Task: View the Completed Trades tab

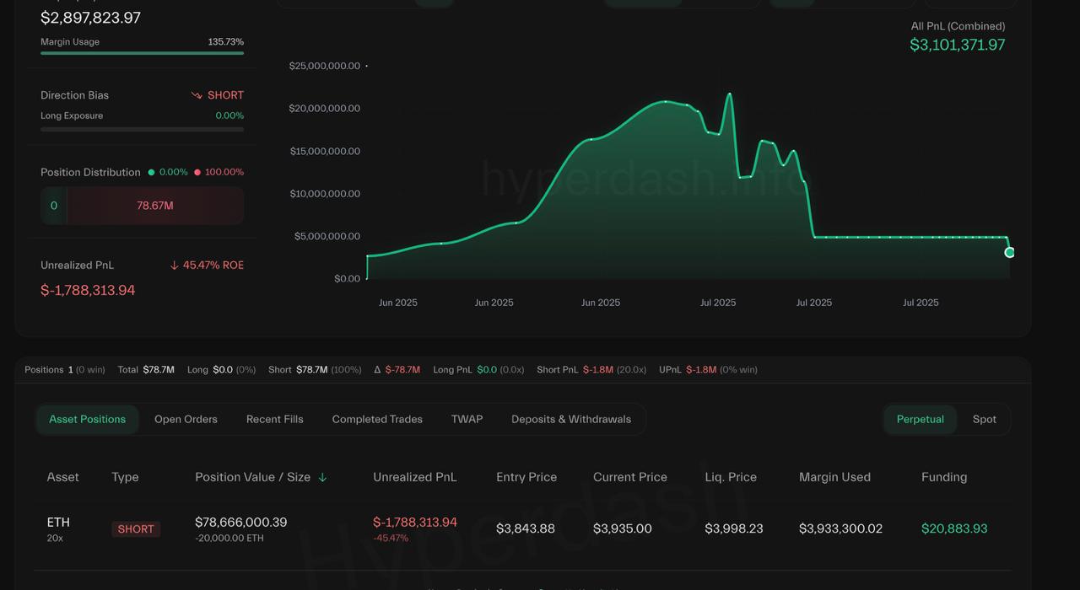Action: click(377, 419)
